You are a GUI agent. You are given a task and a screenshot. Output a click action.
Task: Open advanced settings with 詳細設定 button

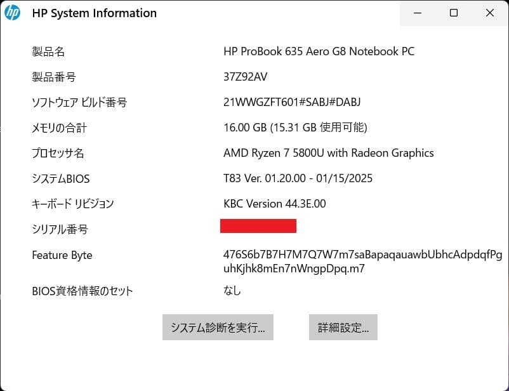pos(343,327)
